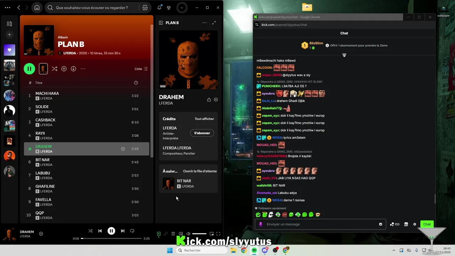This screenshot has width=455, height=256.
Task: Play next track BIT NAR from queue
Action: (x=188, y=183)
